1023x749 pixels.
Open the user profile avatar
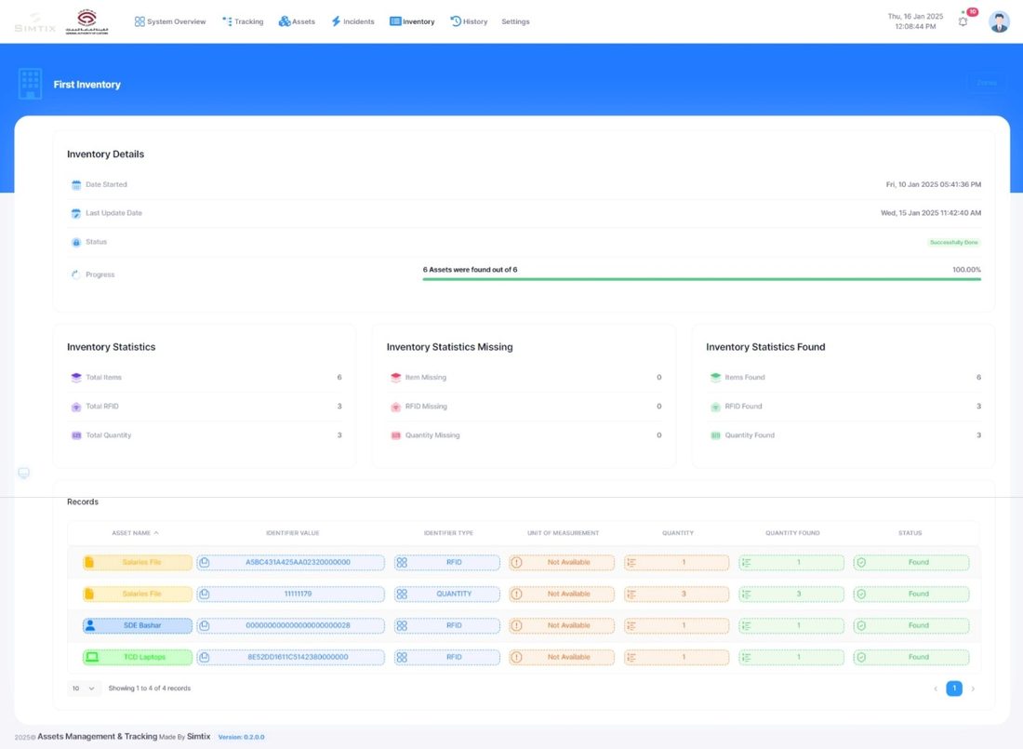(x=999, y=21)
